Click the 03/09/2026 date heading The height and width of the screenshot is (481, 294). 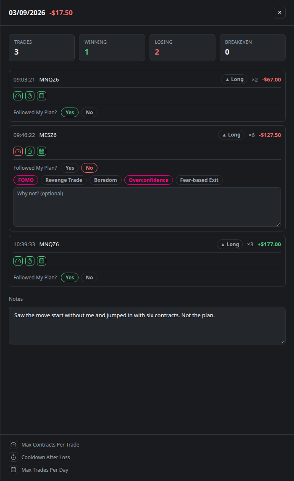[27, 13]
